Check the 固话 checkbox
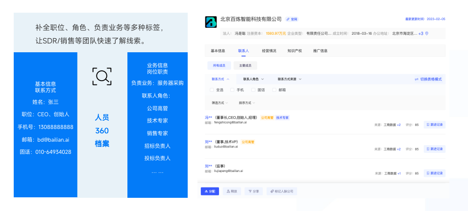 tap(253, 90)
